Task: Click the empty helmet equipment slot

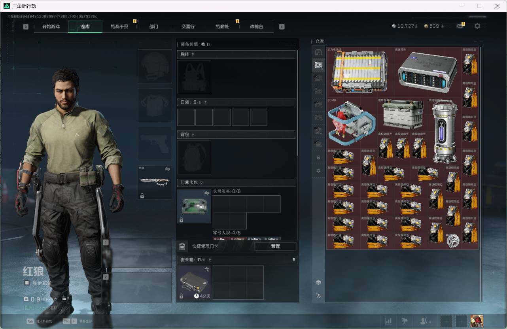Action: [155, 66]
